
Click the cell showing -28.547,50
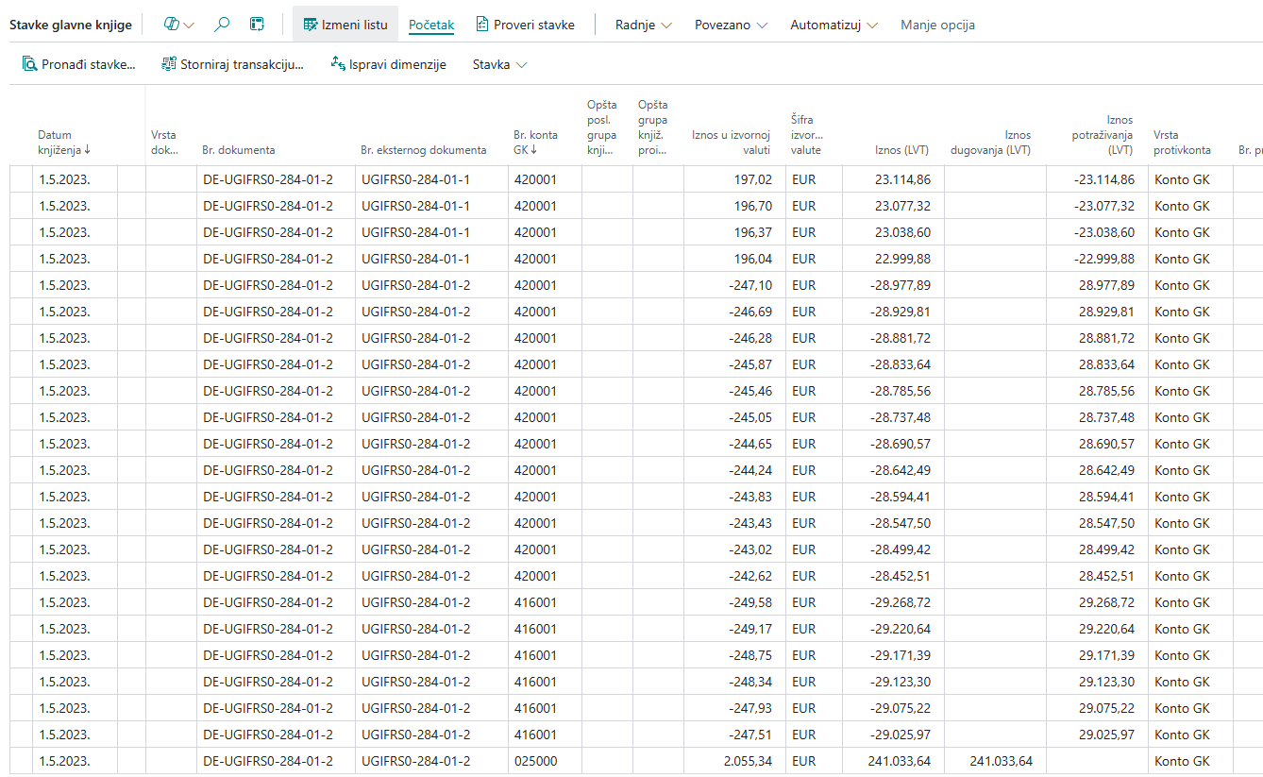[x=893, y=523]
